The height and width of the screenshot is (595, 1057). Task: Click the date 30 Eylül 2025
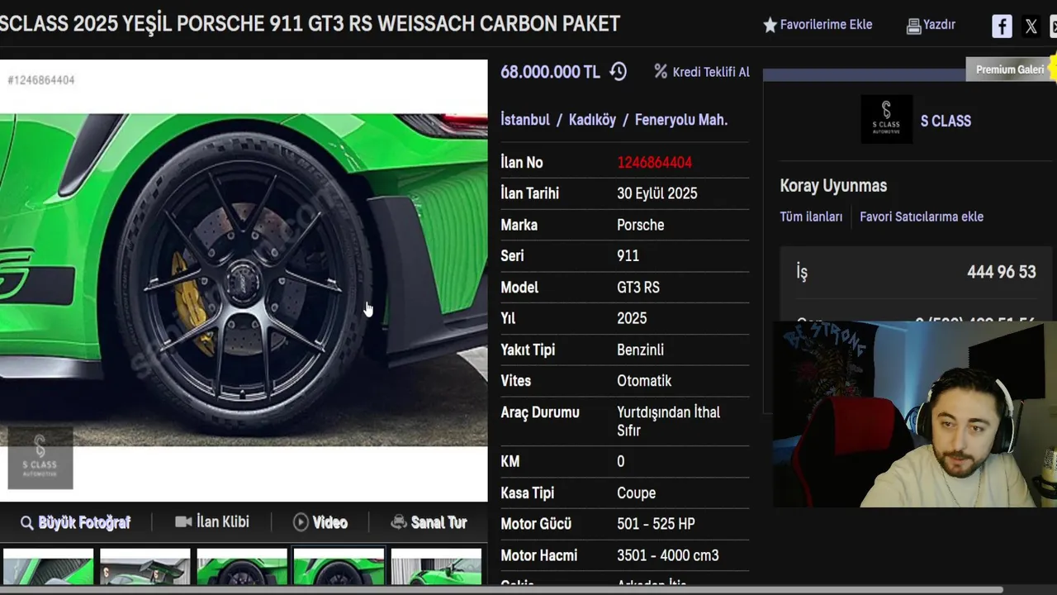tap(657, 193)
